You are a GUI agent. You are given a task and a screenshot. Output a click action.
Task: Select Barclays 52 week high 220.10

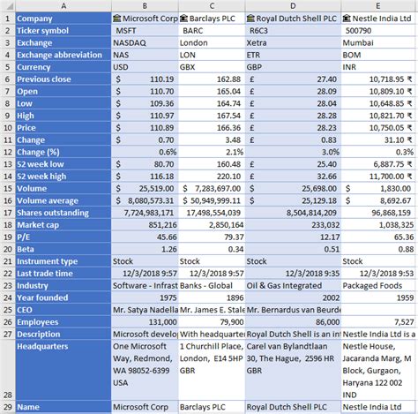coord(212,177)
